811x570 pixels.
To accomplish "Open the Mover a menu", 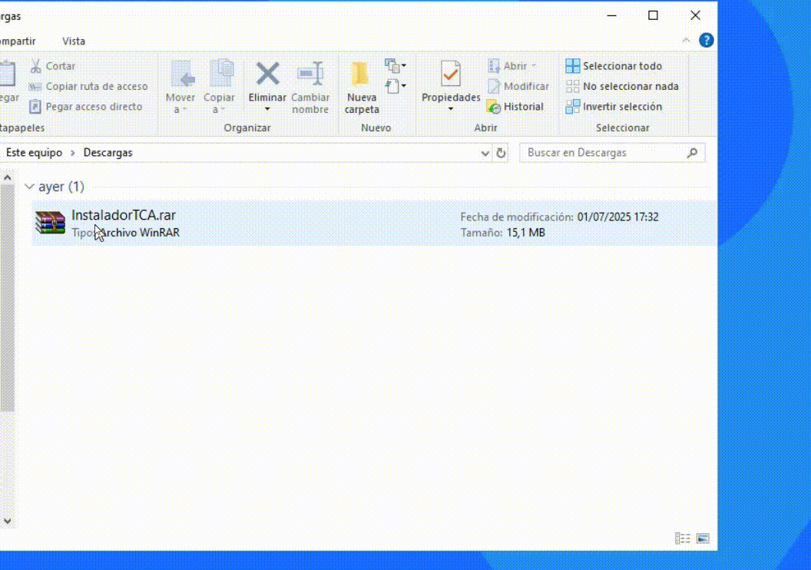I will point(180,87).
